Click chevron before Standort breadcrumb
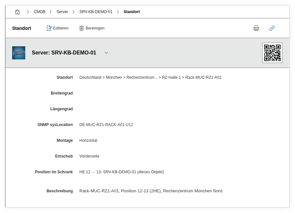The width and height of the screenshot is (295, 213). point(118,12)
